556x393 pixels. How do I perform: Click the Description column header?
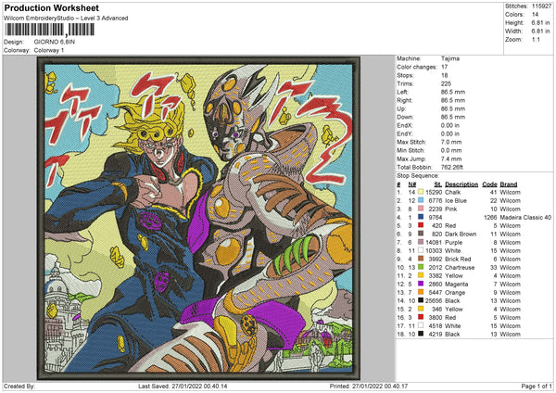pyautogui.click(x=461, y=184)
